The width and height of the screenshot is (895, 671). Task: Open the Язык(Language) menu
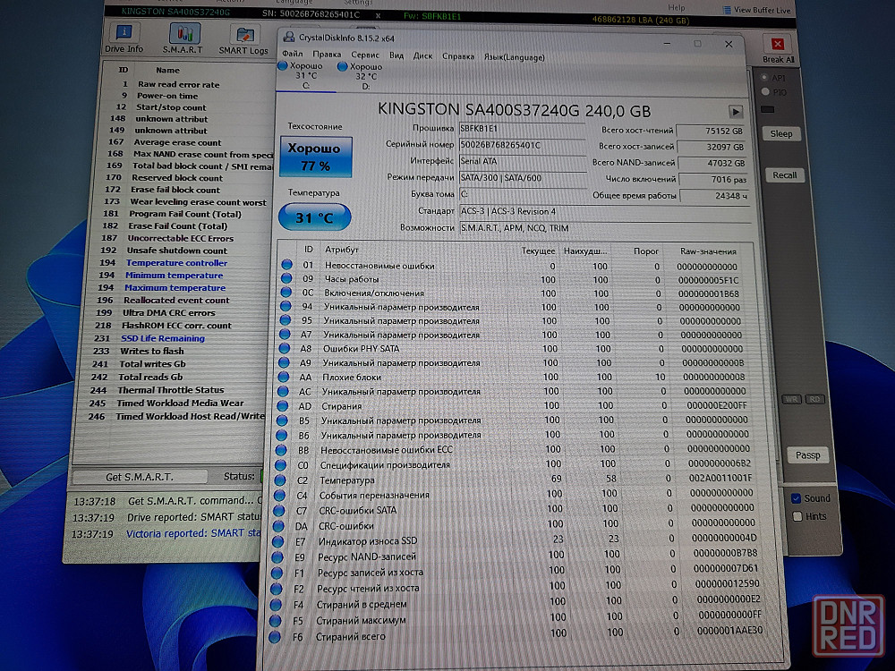pyautogui.click(x=515, y=57)
